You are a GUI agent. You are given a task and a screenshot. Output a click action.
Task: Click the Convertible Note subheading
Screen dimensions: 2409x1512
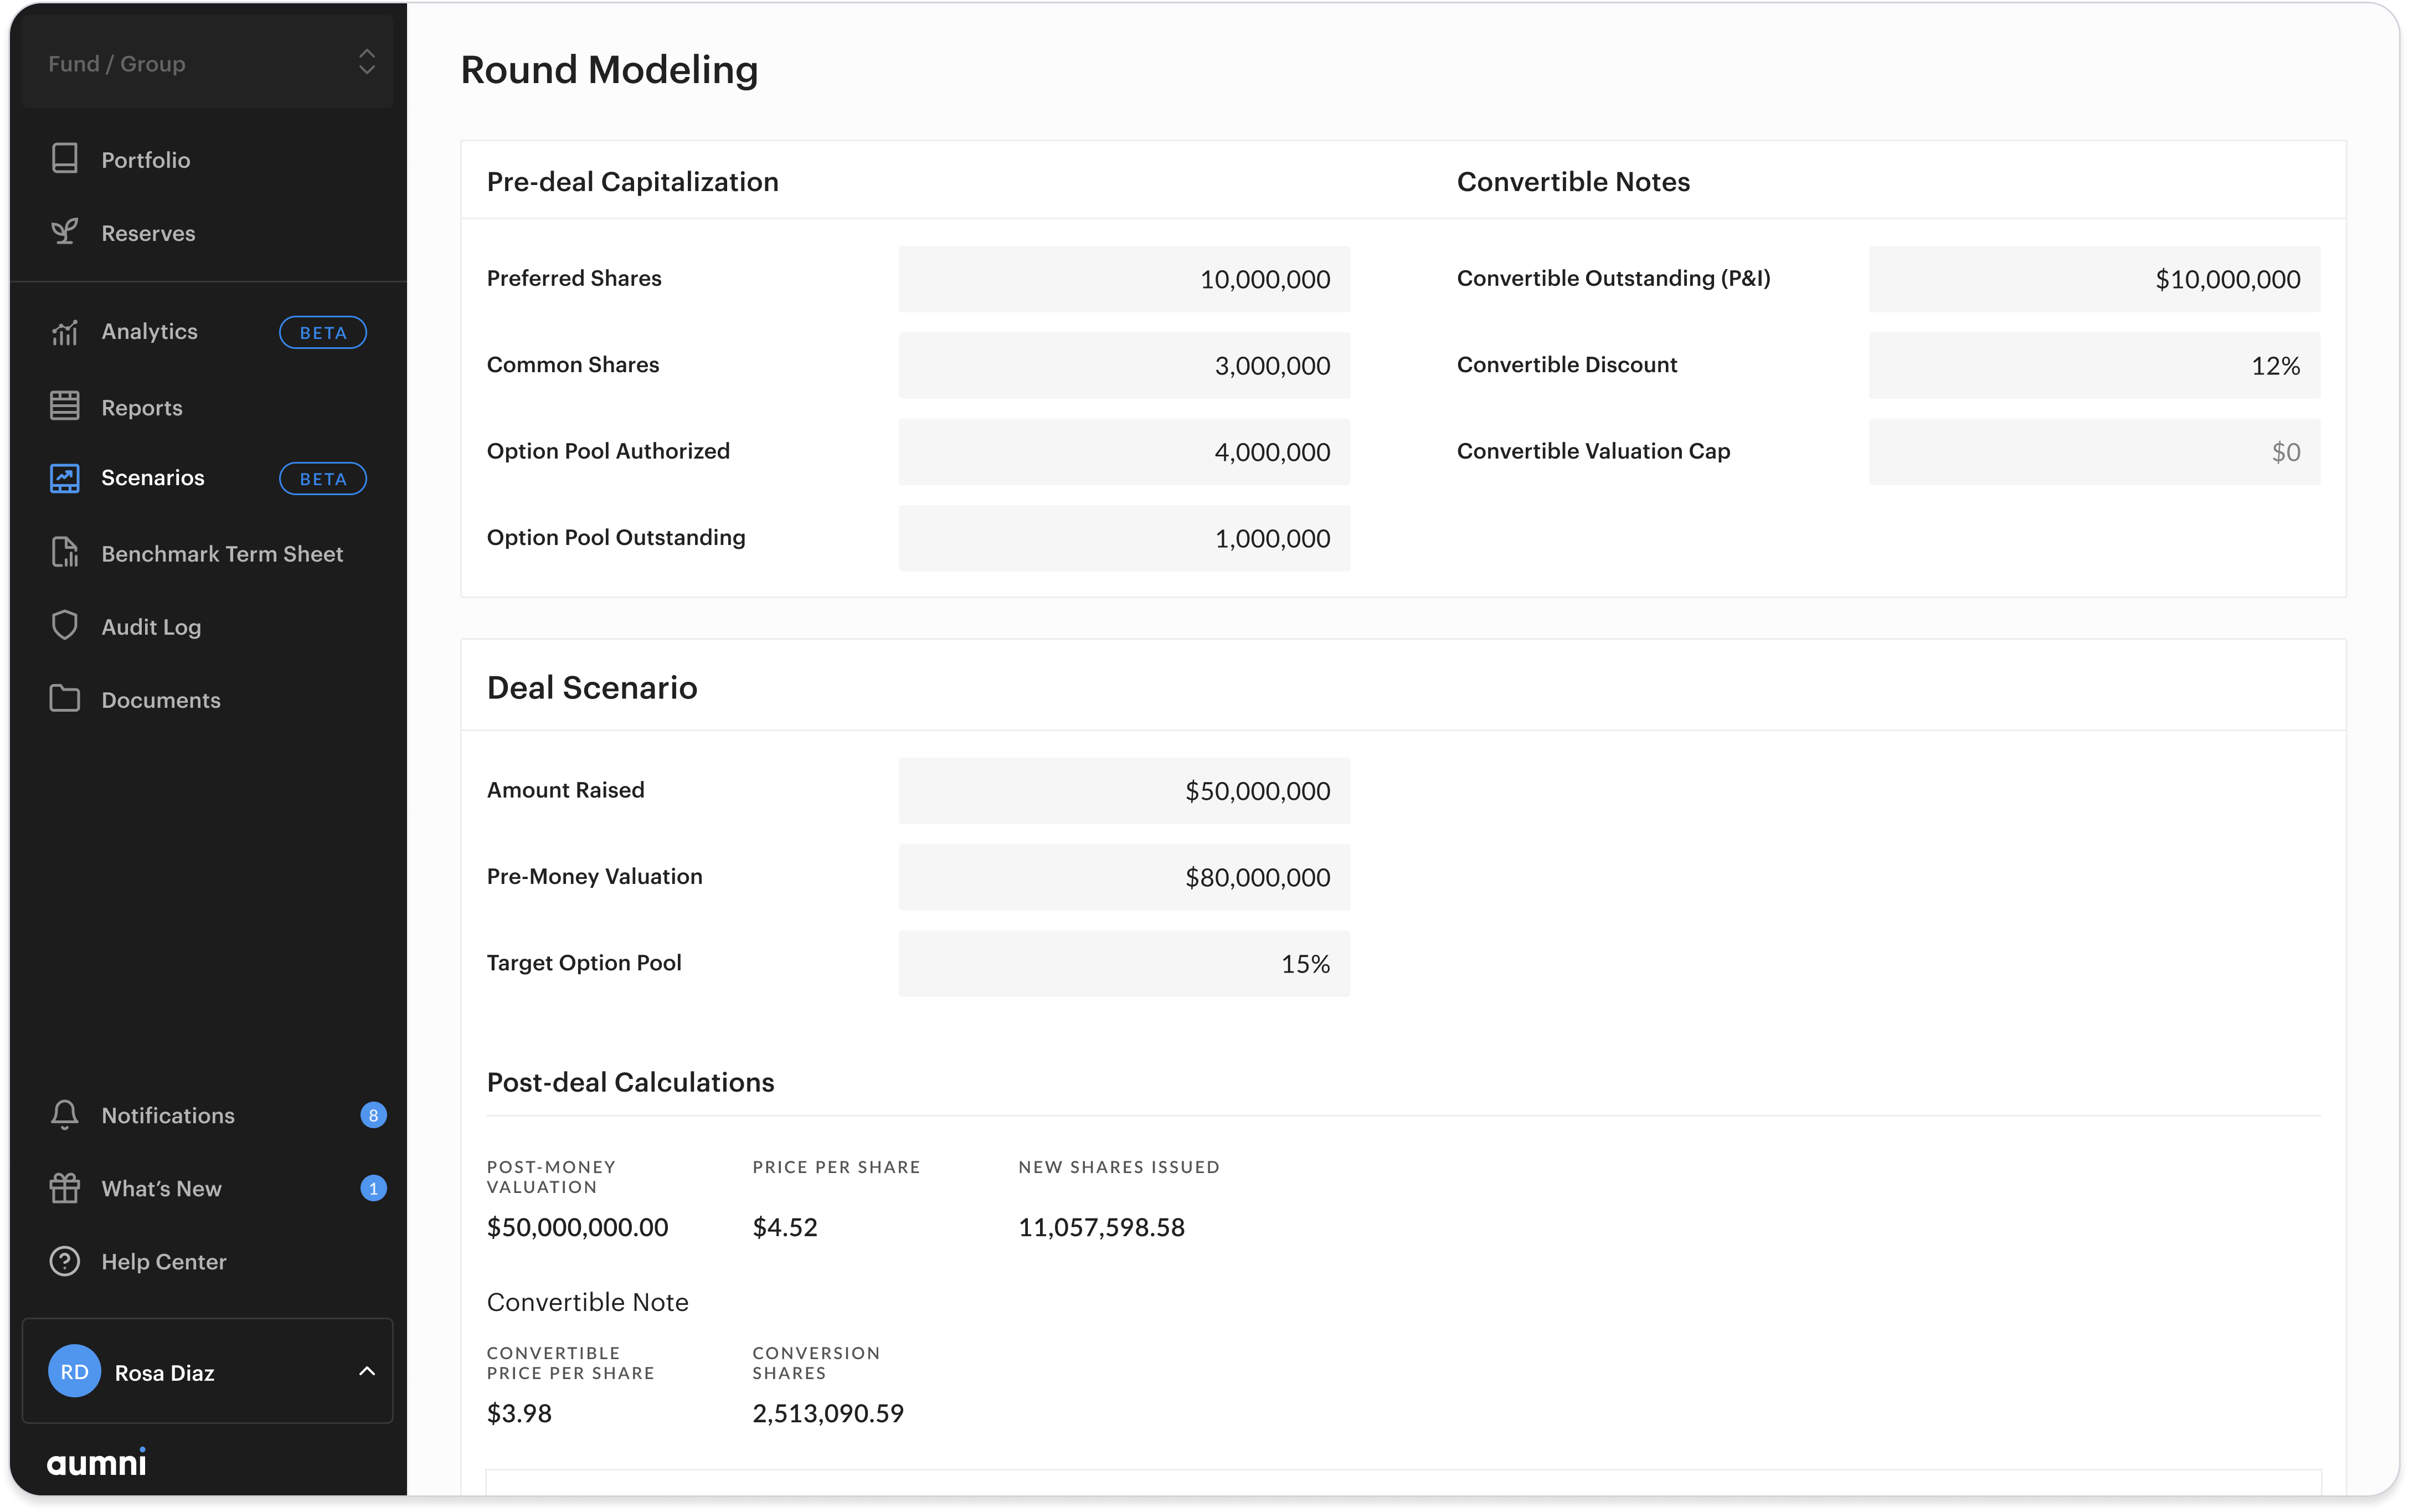pos(588,1302)
